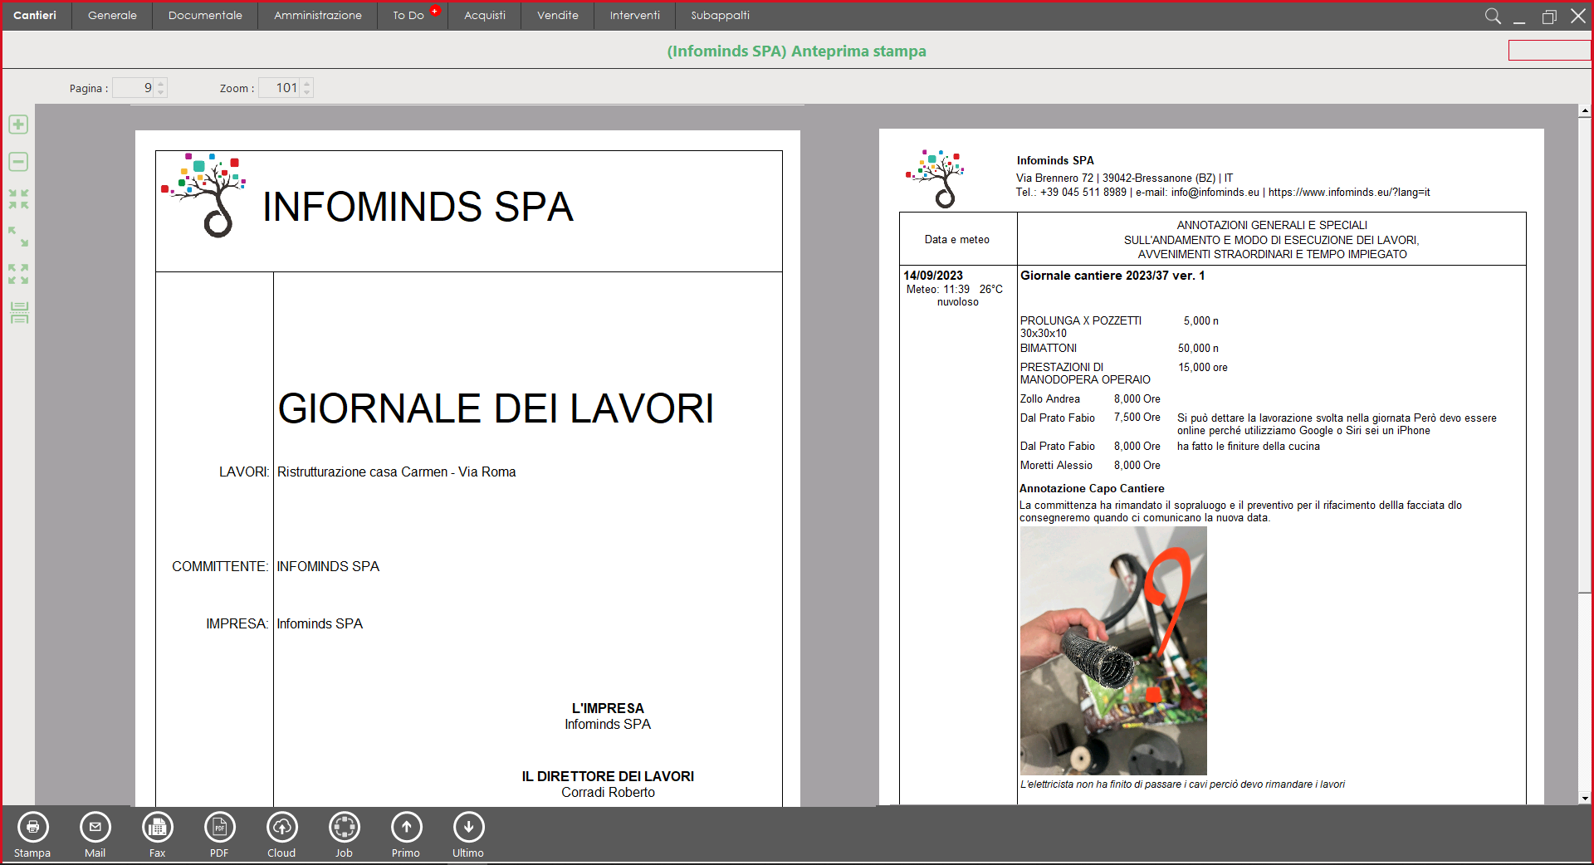The width and height of the screenshot is (1594, 865).
Task: Zoom in with the plus icon
Action: (18, 125)
